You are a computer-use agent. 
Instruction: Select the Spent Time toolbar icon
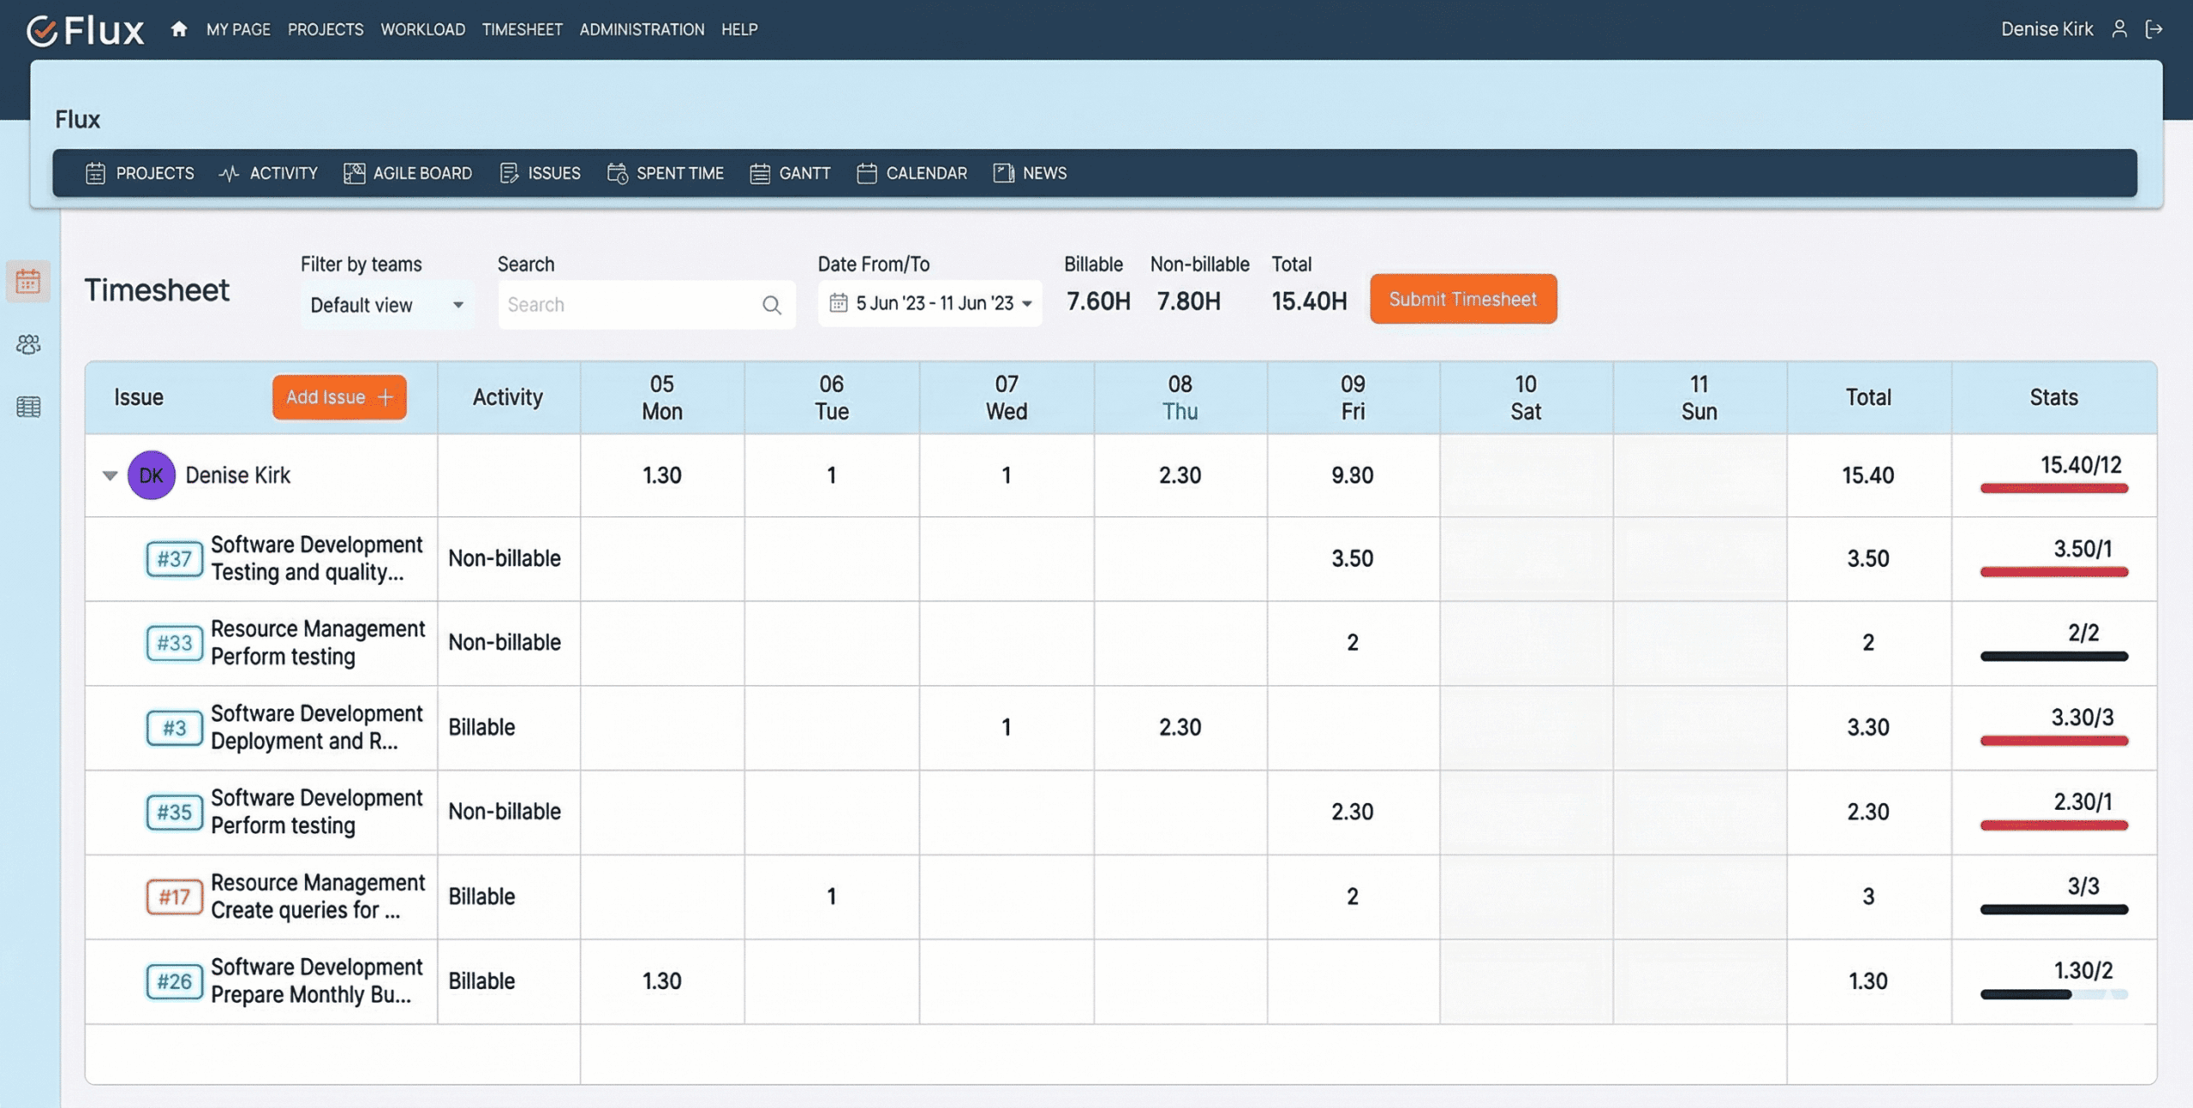618,173
